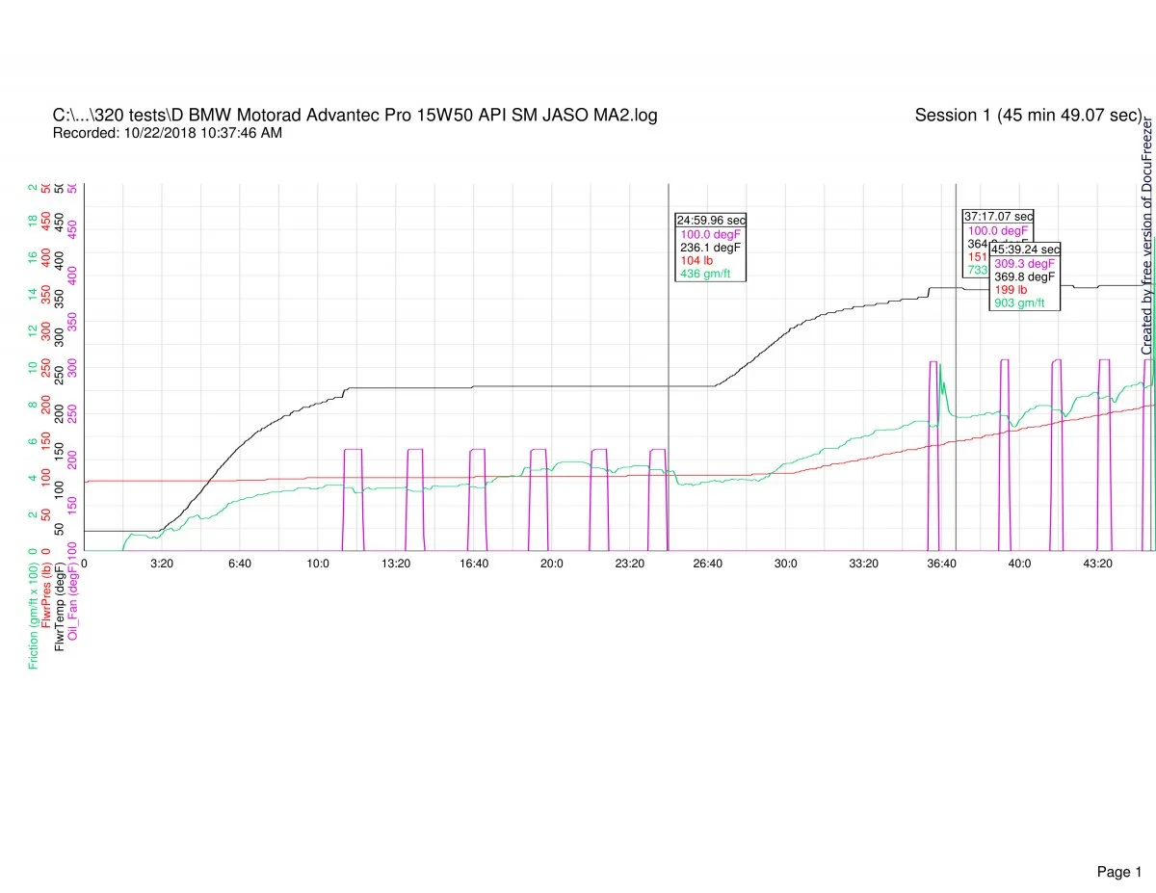This screenshot has height=893, width=1156.
Task: Click the 6:40 time axis tick label
Action: [240, 564]
